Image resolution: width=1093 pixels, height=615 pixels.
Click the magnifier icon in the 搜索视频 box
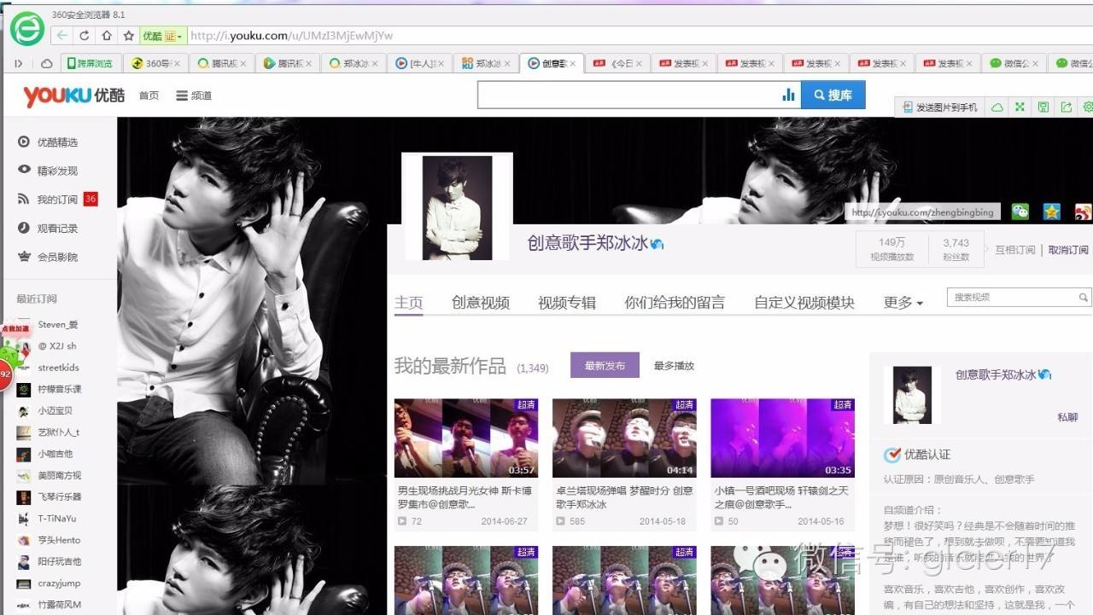(x=1083, y=297)
